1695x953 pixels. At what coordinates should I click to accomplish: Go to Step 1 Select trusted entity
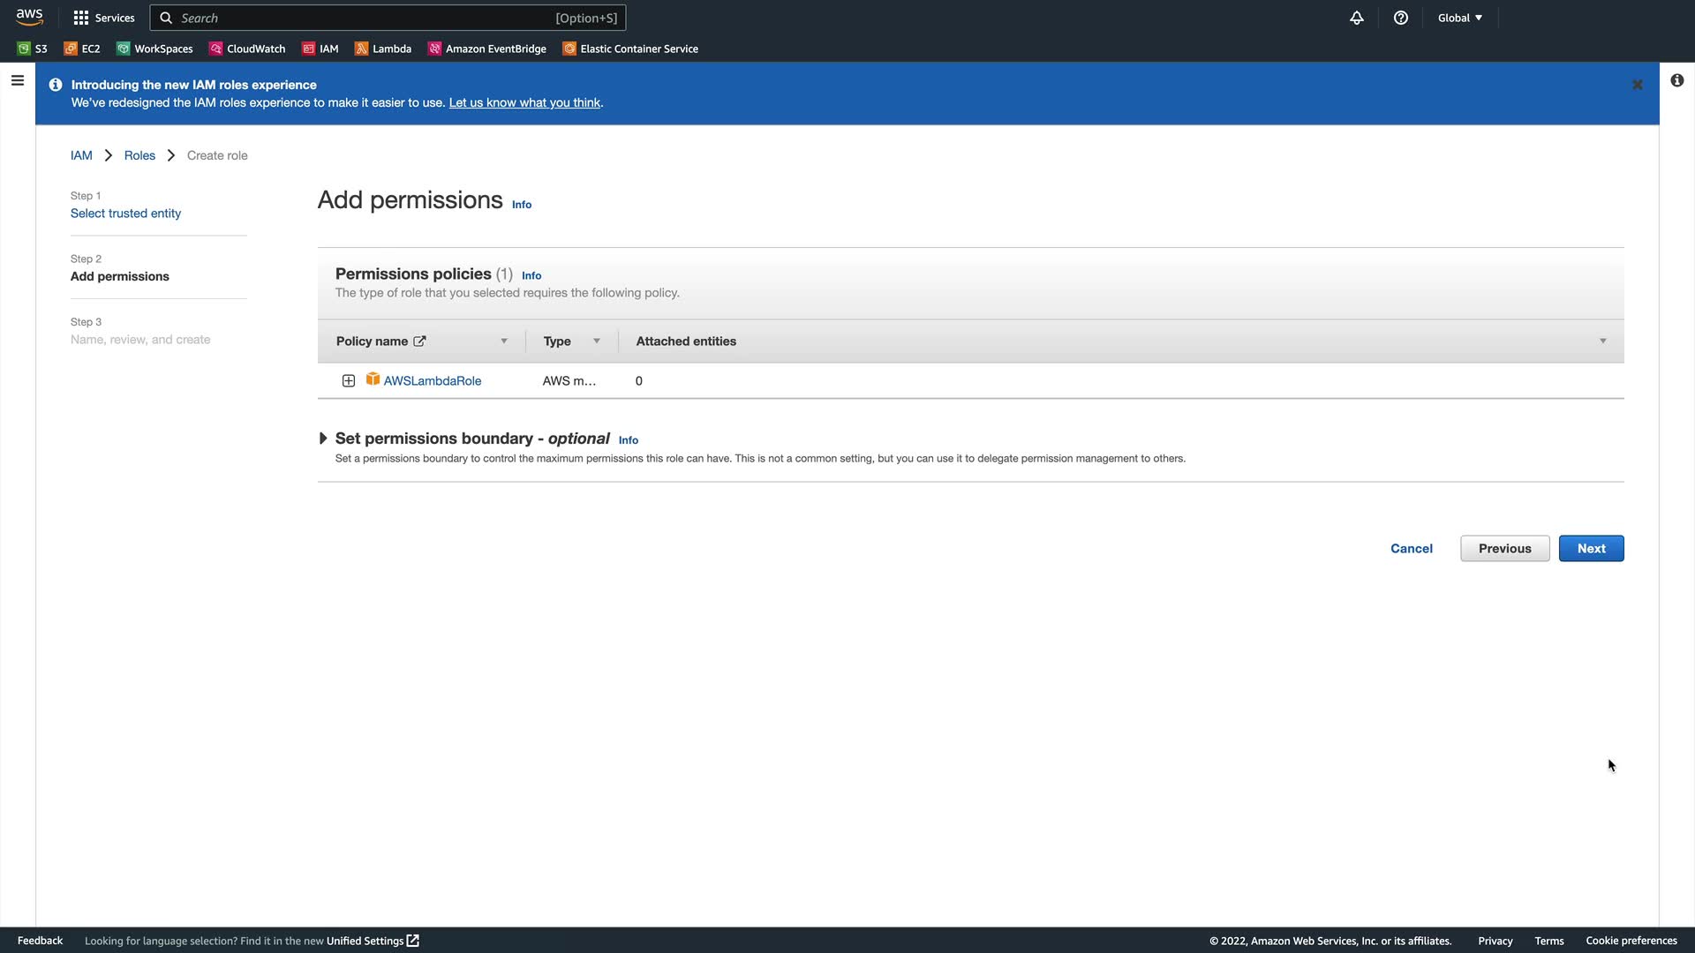point(125,214)
